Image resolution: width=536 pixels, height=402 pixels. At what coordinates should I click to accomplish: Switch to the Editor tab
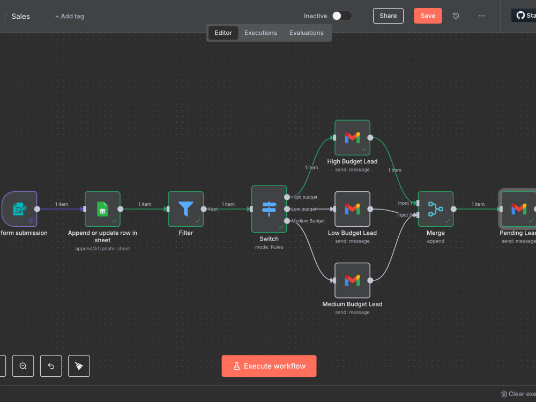tap(223, 33)
